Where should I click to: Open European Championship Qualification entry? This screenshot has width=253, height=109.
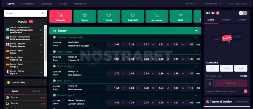point(24,30)
